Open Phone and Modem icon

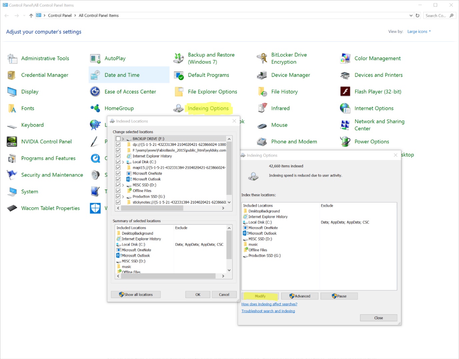(x=262, y=142)
